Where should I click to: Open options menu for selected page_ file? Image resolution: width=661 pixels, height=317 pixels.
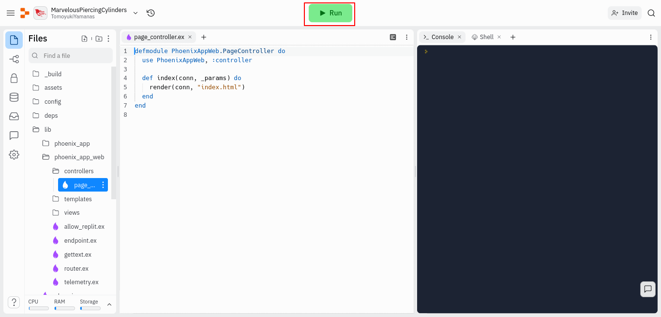(103, 185)
